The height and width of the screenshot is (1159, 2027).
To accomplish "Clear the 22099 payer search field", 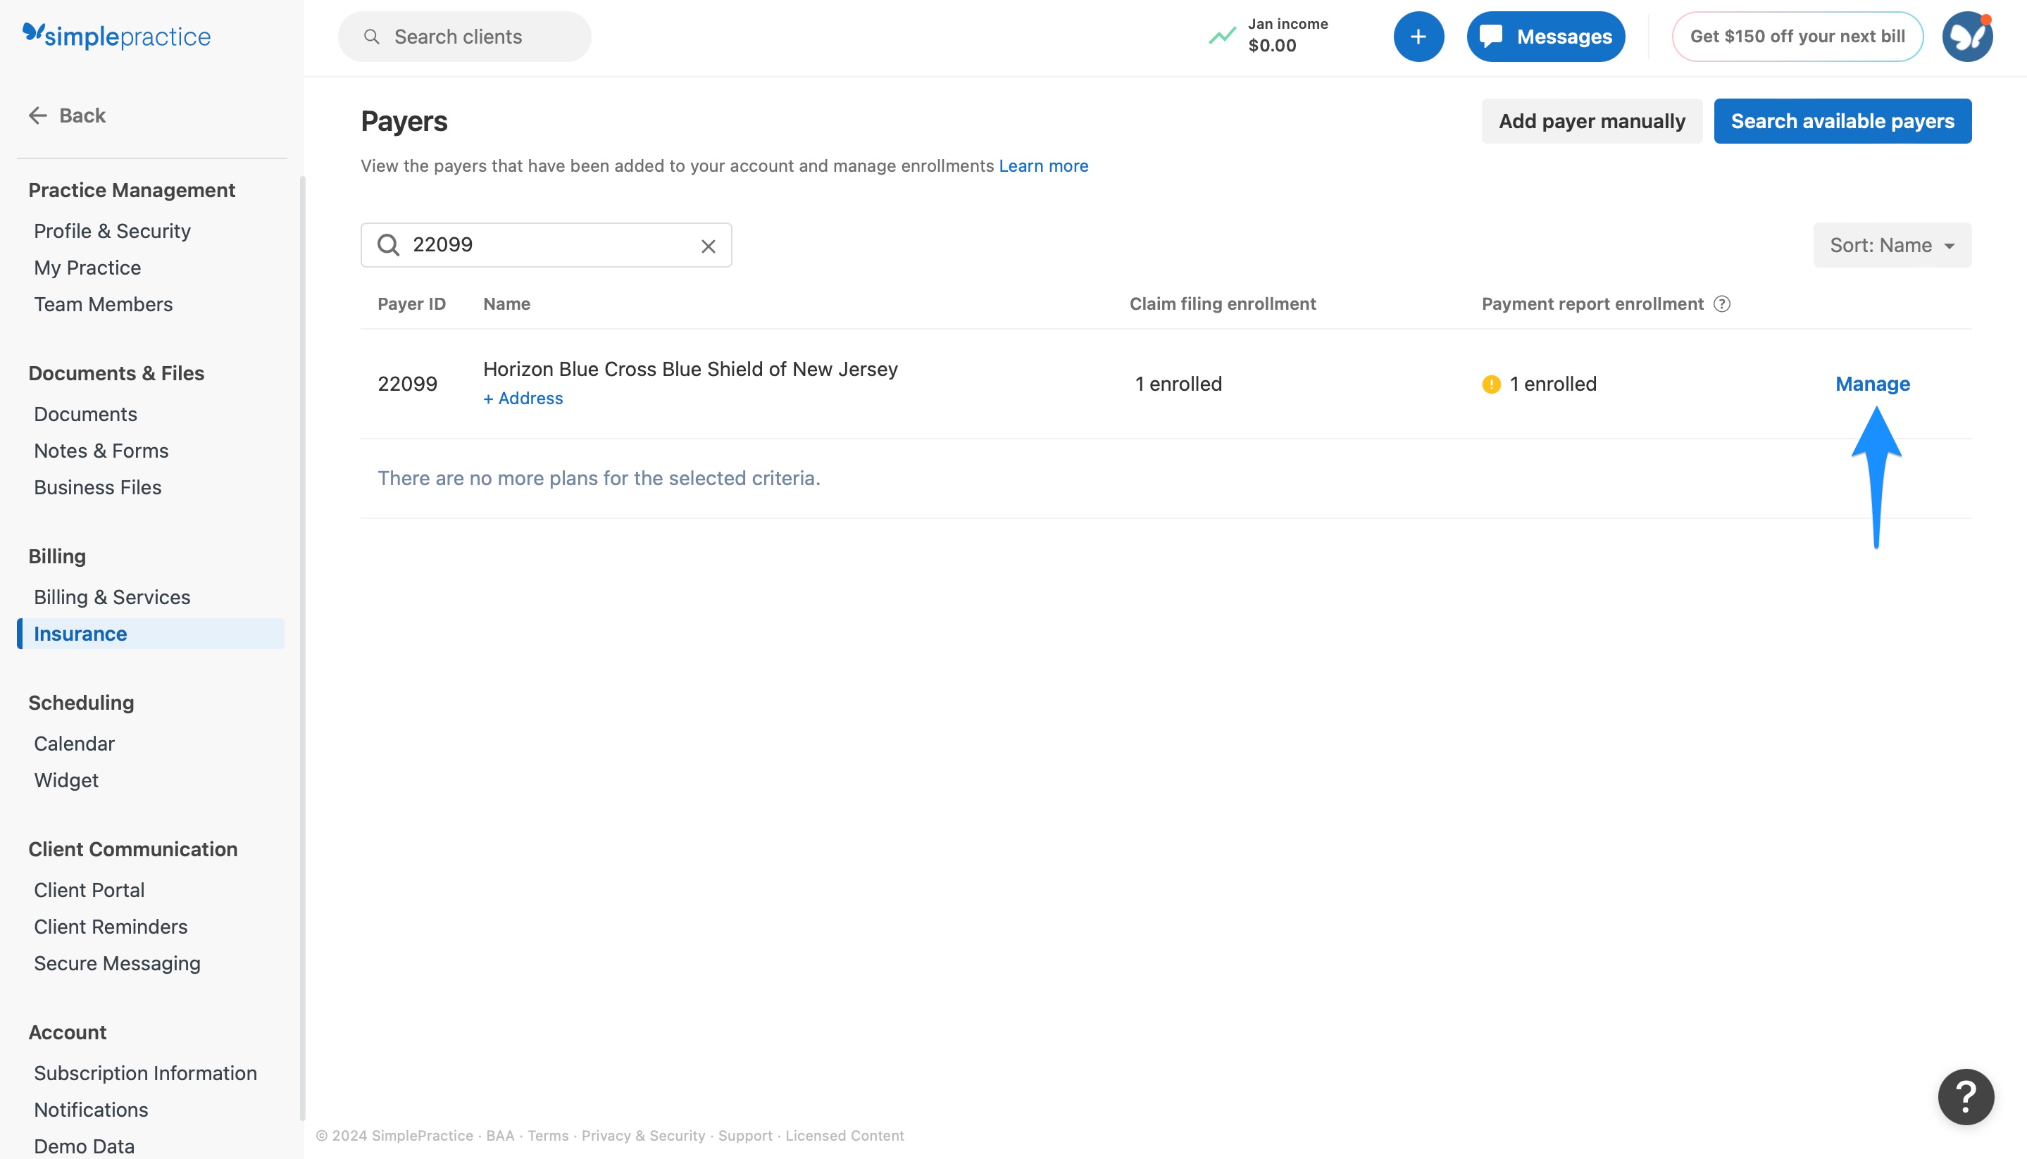I will tap(707, 245).
